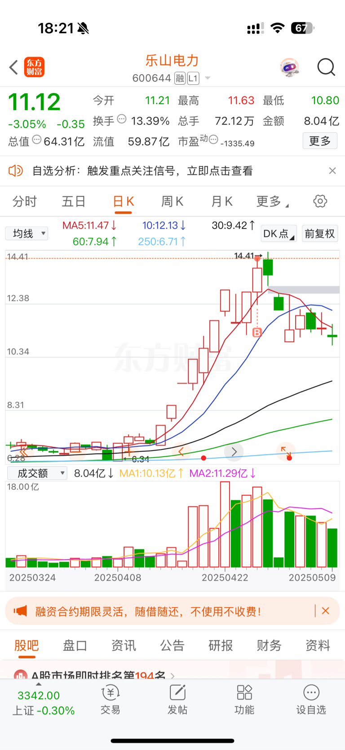Open 自选分析 signal notice text

click(x=142, y=171)
